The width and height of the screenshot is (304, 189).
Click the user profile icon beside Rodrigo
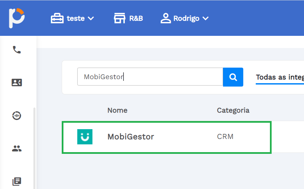(x=166, y=18)
